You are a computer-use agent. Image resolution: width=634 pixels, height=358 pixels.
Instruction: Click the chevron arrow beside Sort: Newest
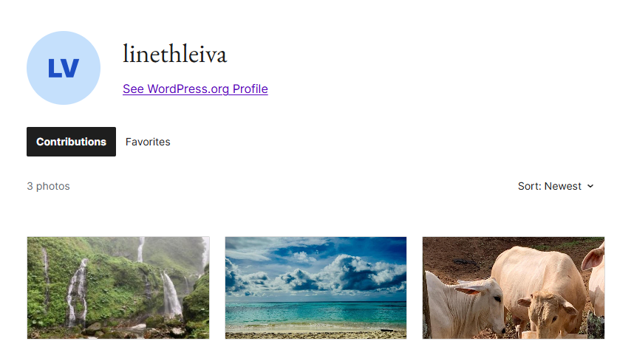click(590, 186)
